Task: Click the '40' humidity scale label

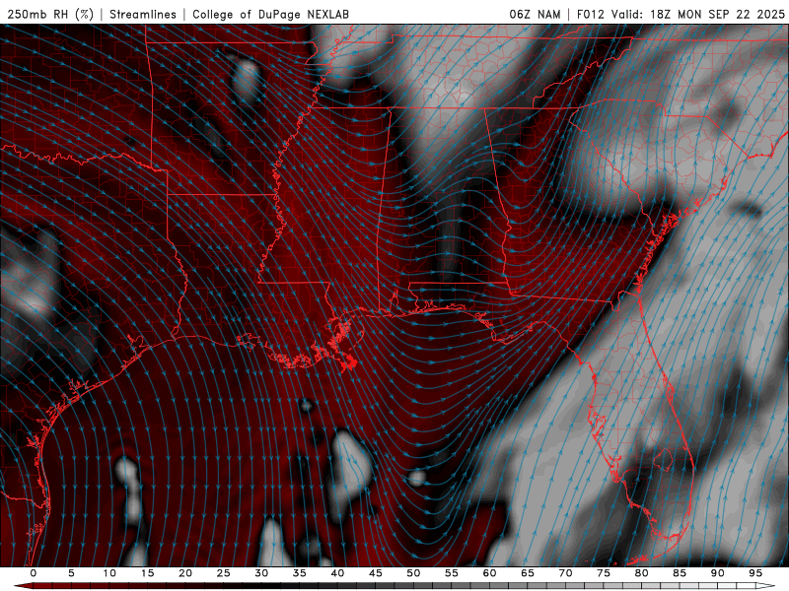Action: click(337, 573)
